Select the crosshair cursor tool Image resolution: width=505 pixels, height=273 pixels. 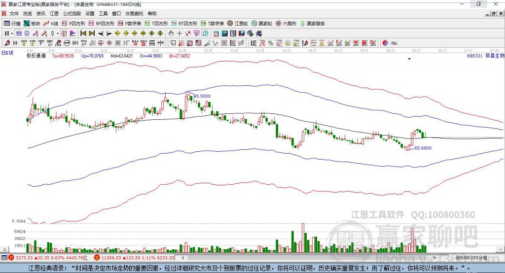pyautogui.click(x=180, y=34)
